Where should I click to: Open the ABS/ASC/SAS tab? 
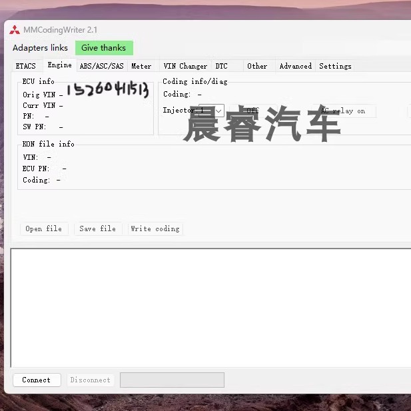click(102, 66)
